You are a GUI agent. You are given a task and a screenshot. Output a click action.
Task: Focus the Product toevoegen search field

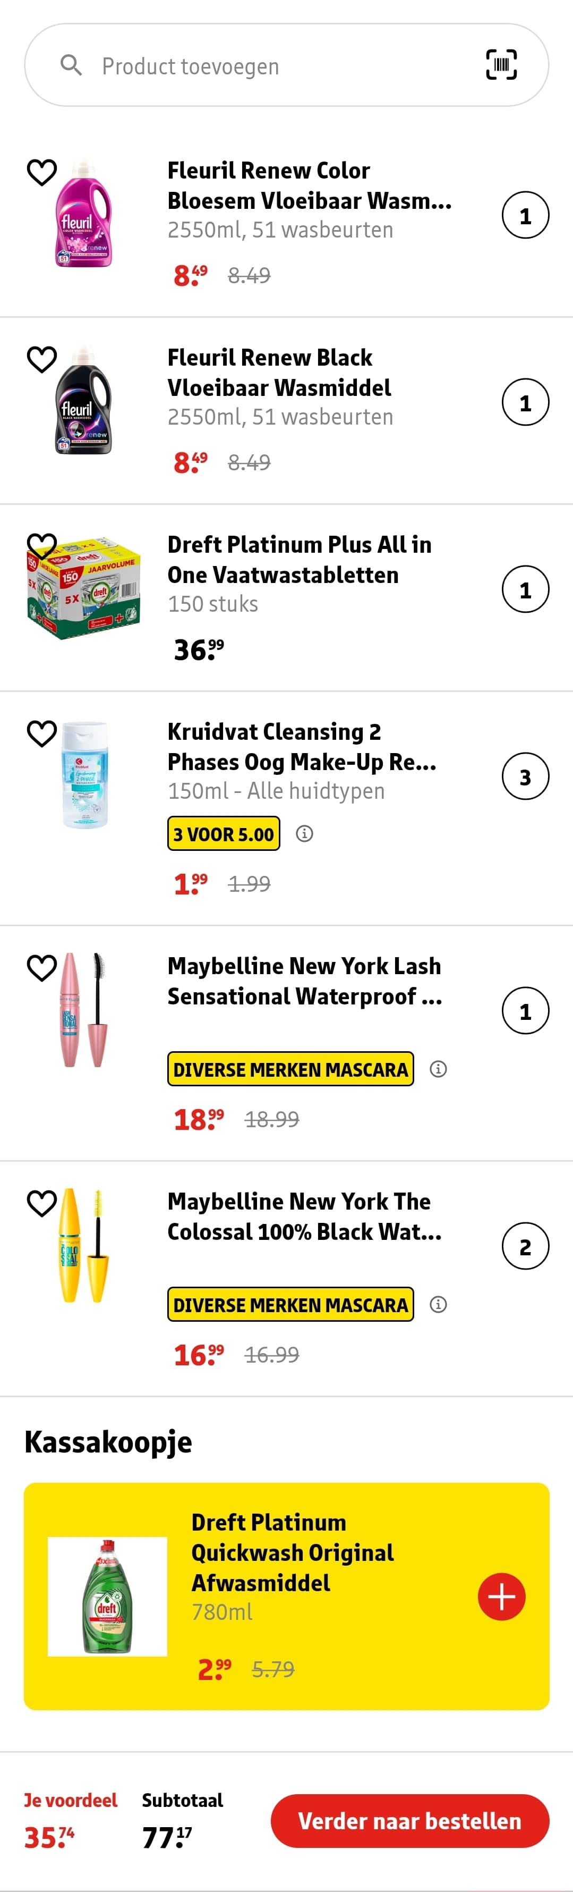(x=287, y=65)
